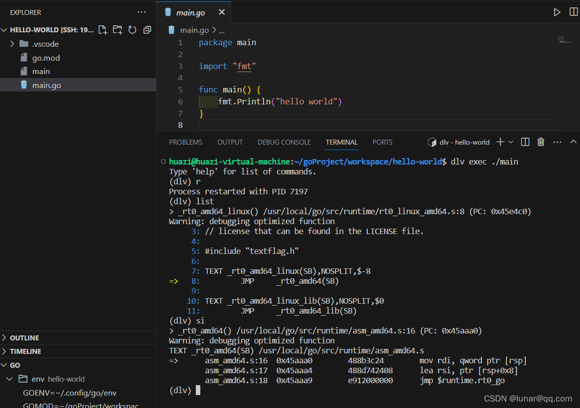Split the terminal panel
Viewport: 580px width, 408px height.
(525, 142)
